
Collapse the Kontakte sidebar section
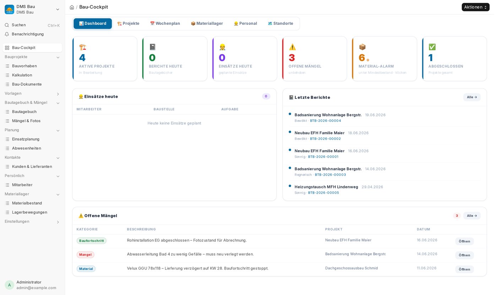58,158
